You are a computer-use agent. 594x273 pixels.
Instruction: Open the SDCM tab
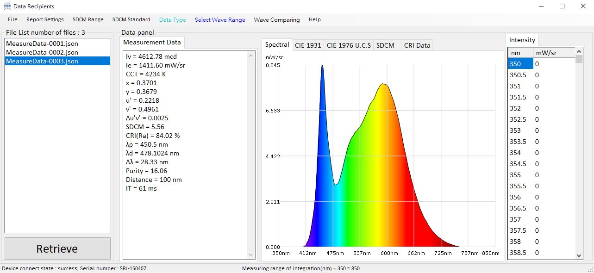385,45
